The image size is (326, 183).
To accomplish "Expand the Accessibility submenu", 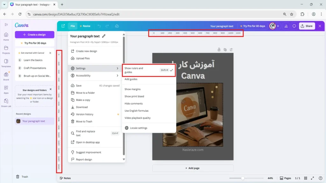I will (x=95, y=76).
